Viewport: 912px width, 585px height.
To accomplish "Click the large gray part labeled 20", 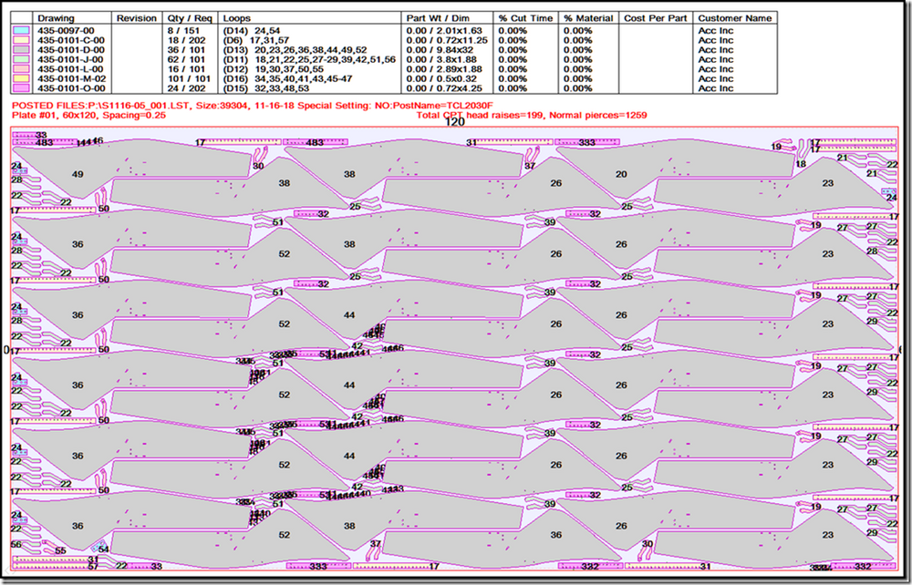I will 677,169.
